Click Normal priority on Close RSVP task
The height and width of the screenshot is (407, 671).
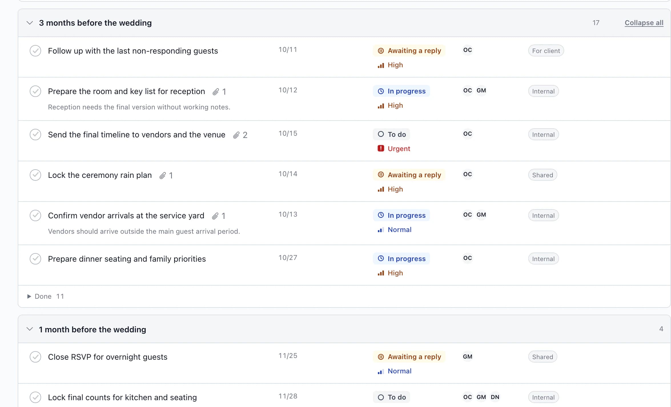[394, 371]
